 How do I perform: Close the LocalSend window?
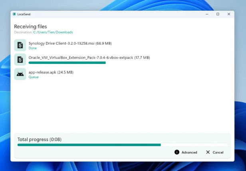(x=229, y=14)
